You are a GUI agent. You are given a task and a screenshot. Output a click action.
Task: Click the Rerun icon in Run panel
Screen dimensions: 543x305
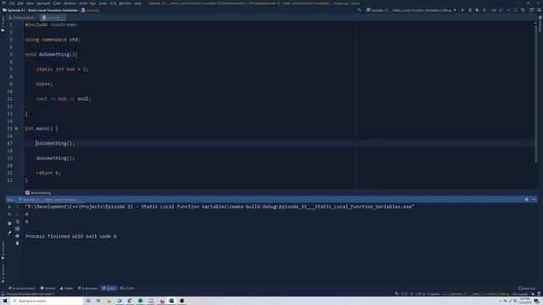tap(9, 207)
